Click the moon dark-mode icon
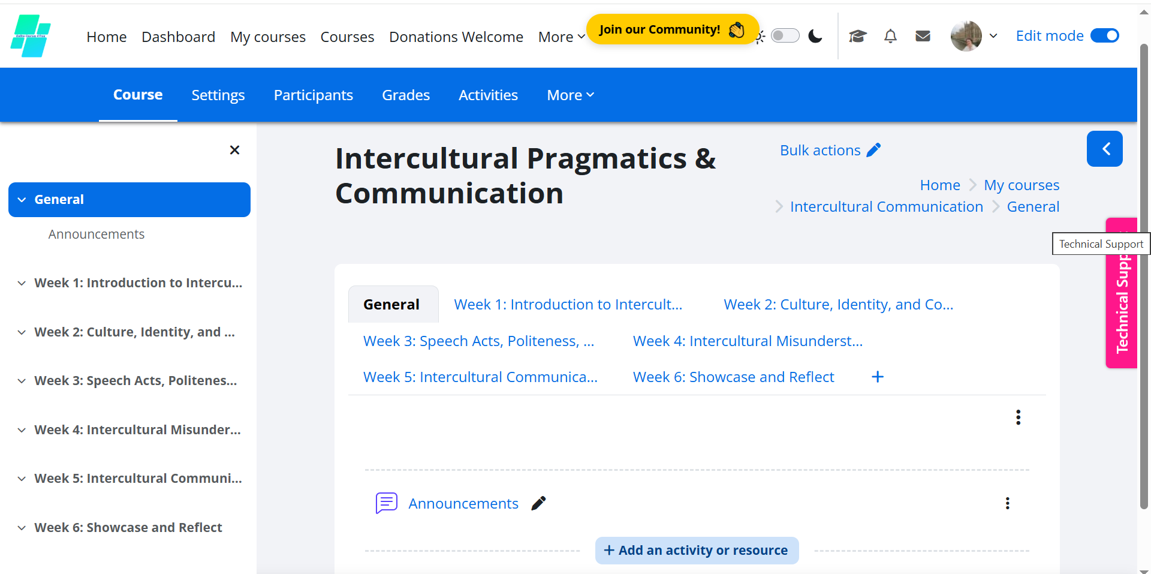This screenshot has width=1151, height=574. [x=815, y=37]
